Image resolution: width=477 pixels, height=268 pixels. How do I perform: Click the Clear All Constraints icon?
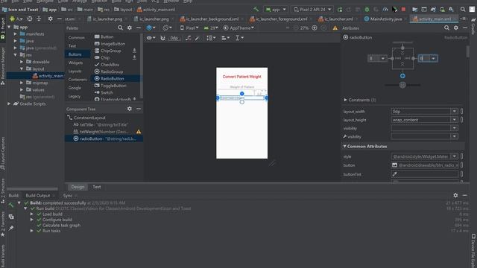(x=189, y=38)
